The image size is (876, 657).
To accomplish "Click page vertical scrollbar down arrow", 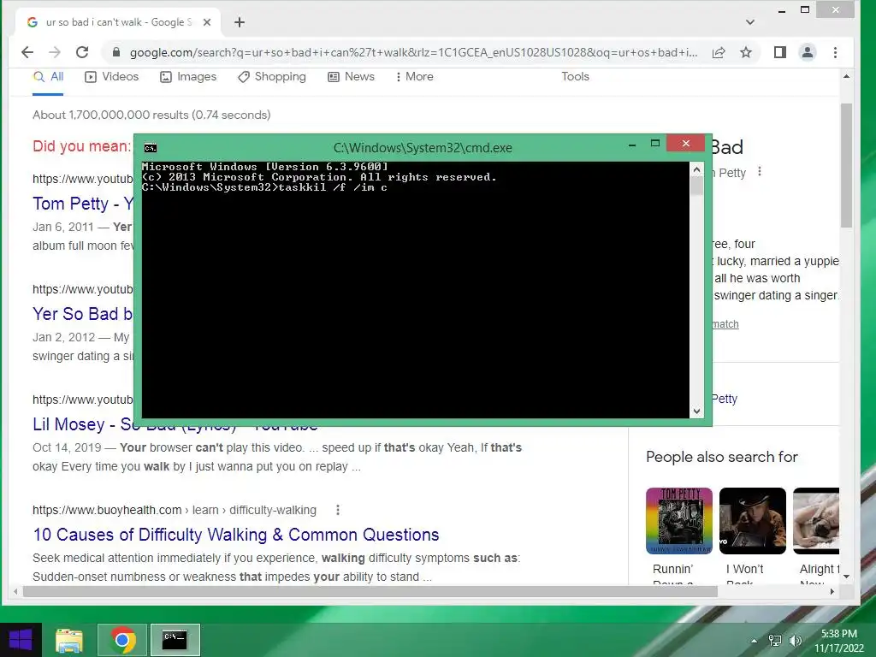I will pyautogui.click(x=846, y=576).
